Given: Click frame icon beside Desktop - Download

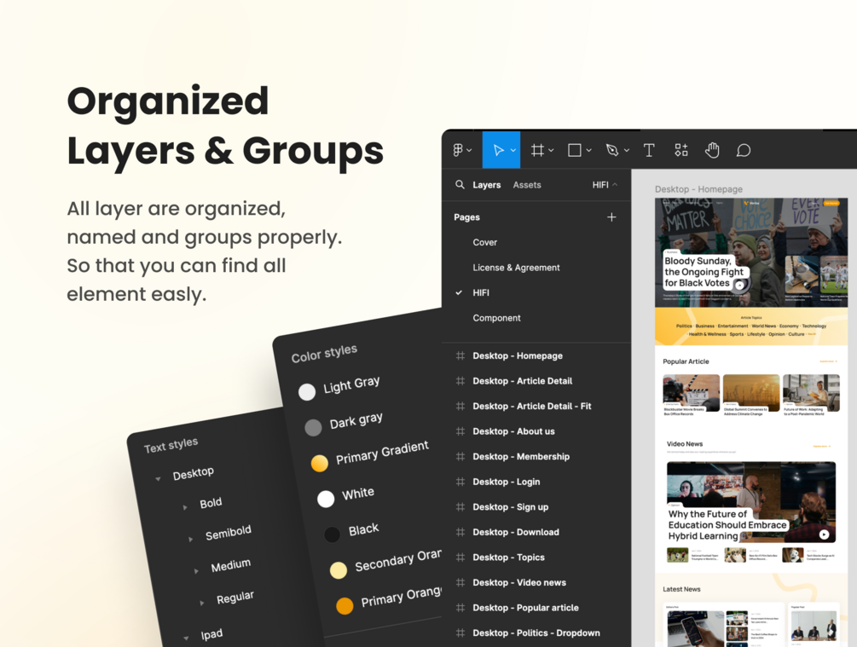Looking at the screenshot, I should pyautogui.click(x=460, y=532).
